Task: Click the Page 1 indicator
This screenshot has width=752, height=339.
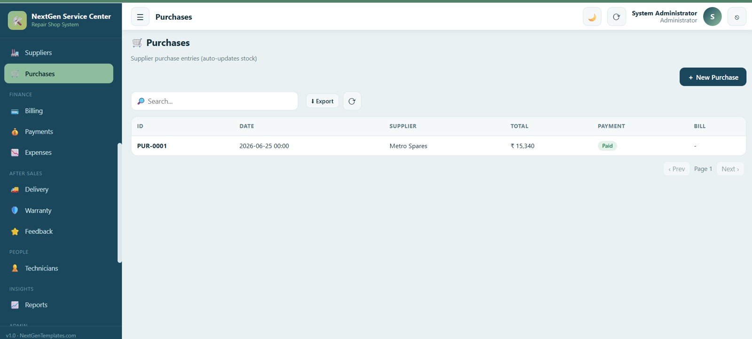Action: coord(703,169)
